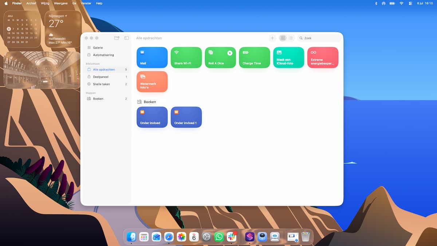Open the recent screenshot stack in the Dock

[293, 237]
